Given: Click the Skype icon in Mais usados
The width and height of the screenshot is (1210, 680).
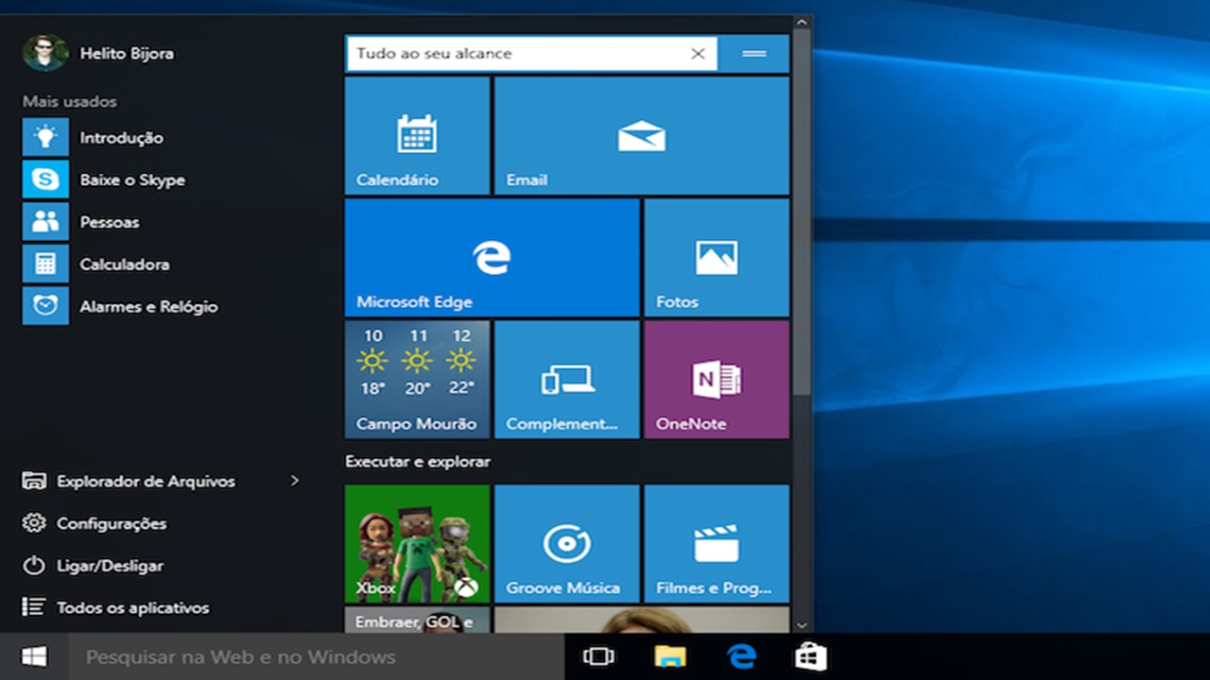Looking at the screenshot, I should (45, 179).
